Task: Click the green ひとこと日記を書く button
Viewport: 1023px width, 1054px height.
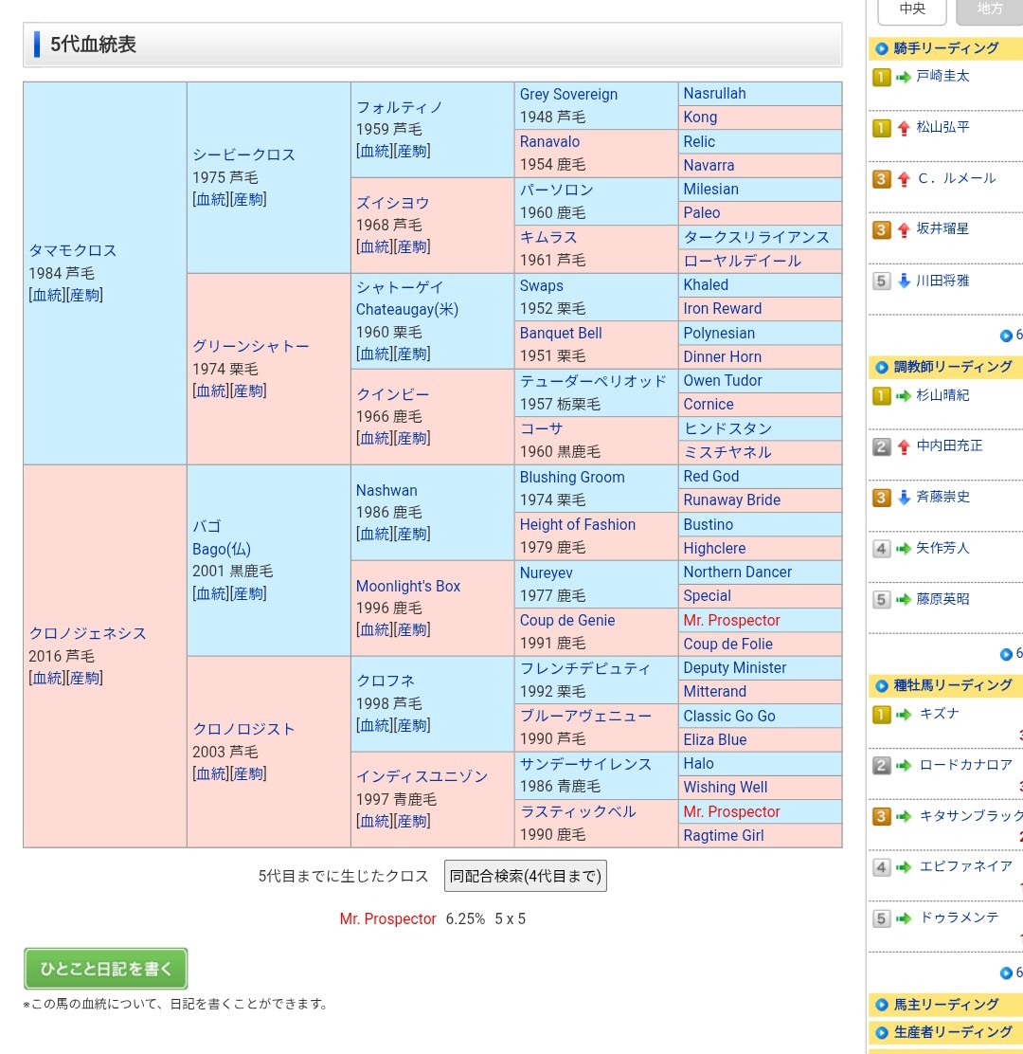Action: 106,969
